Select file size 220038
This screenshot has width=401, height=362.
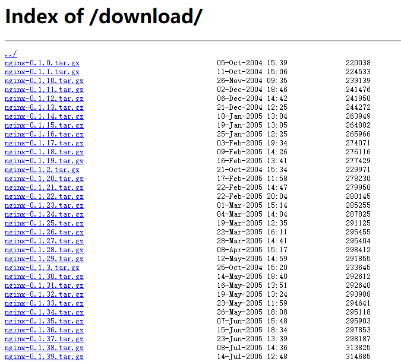[x=358, y=63]
